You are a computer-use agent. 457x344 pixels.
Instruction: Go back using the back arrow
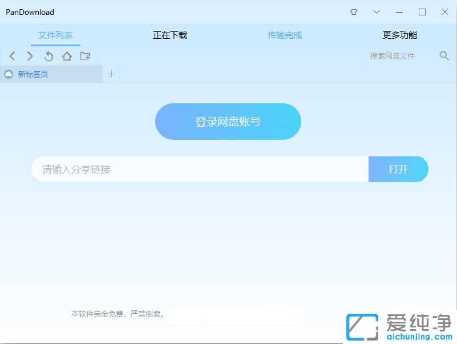[12, 56]
